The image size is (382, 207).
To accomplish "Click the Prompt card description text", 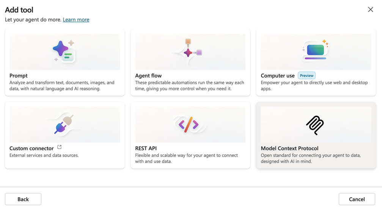I will (62, 86).
